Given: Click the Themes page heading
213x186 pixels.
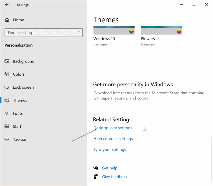Looking at the screenshot, I should pos(106,20).
